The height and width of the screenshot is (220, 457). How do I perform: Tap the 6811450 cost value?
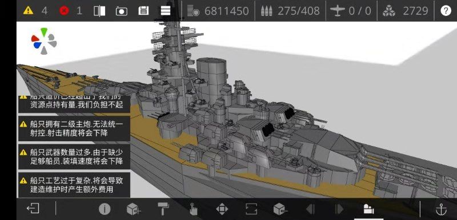coord(226,11)
